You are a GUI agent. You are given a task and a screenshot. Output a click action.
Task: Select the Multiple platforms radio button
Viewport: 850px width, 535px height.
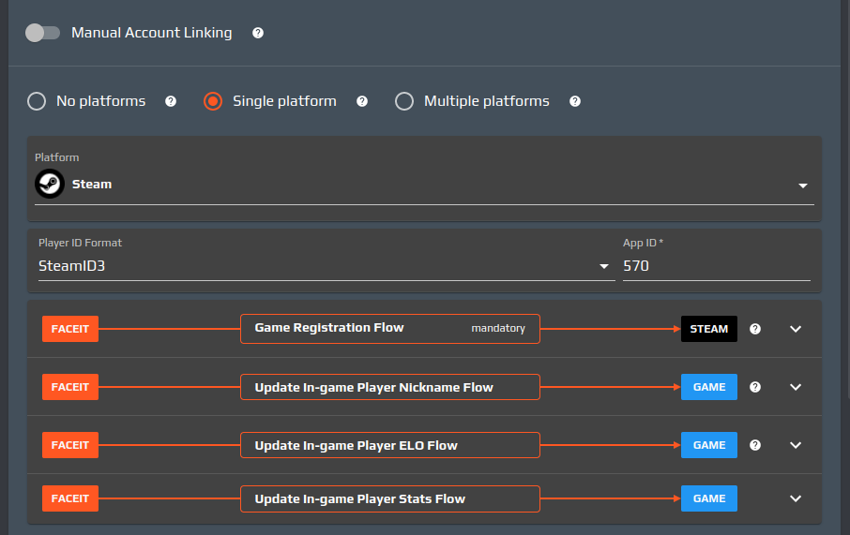(x=404, y=101)
